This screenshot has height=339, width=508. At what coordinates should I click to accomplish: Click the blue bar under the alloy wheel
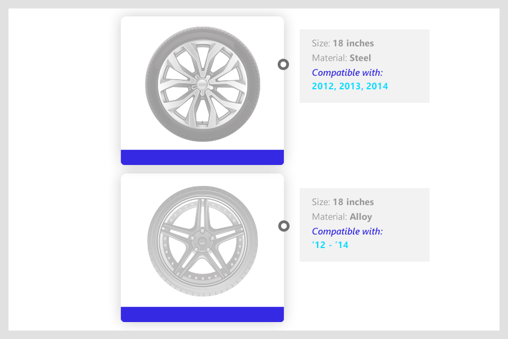pyautogui.click(x=202, y=314)
